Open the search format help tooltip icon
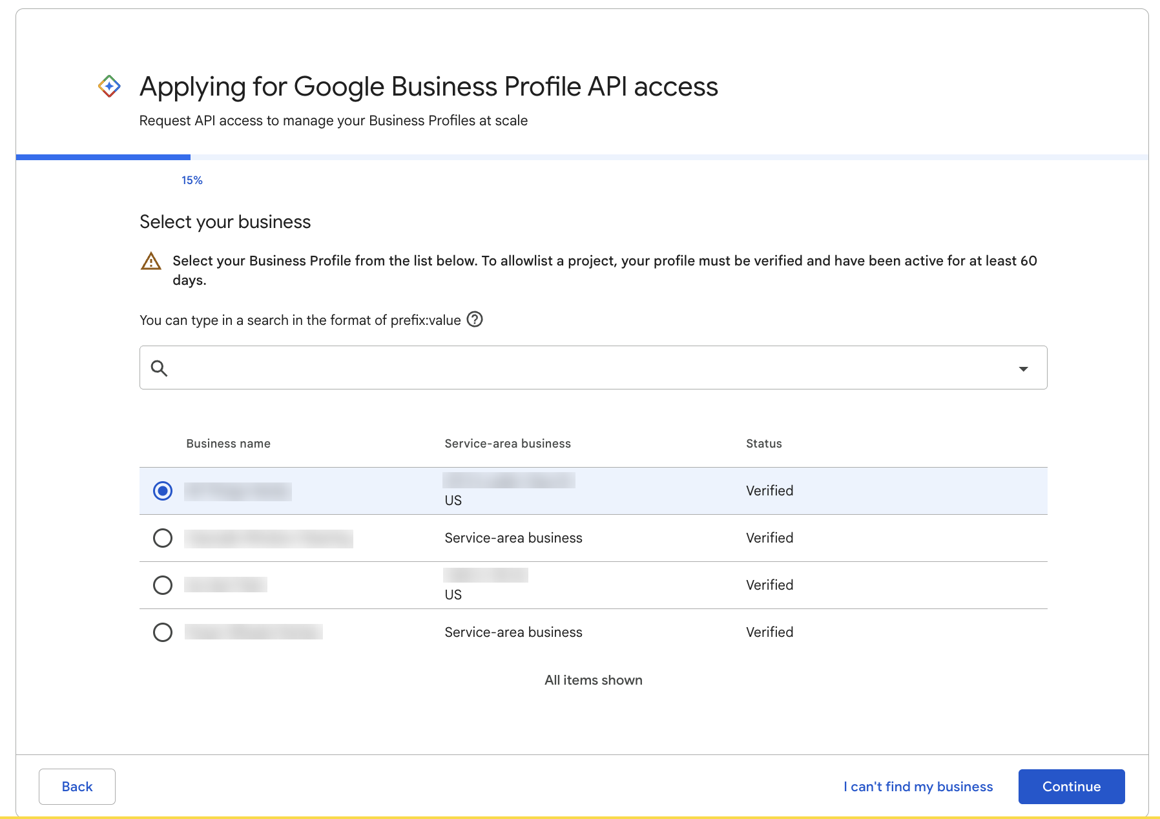 (x=475, y=320)
